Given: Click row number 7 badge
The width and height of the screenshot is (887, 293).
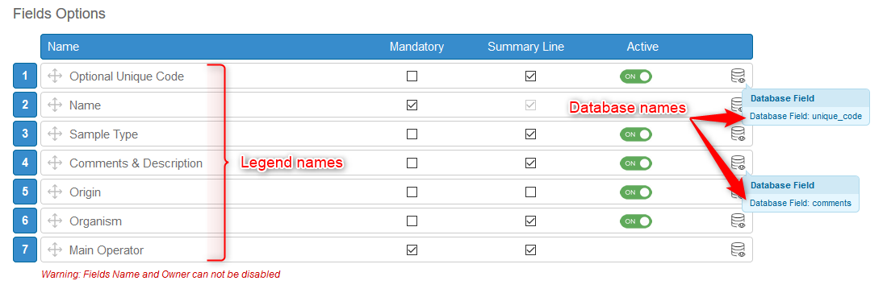Looking at the screenshot, I should pos(25,250).
